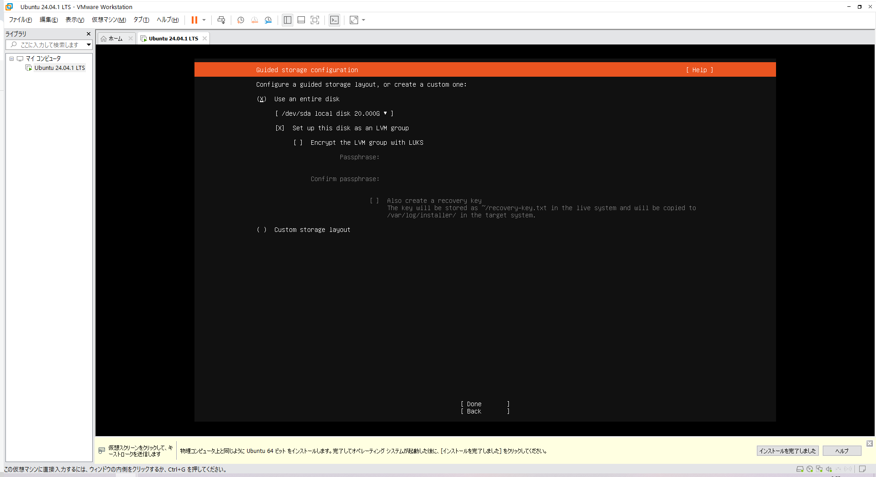
Task: Click the インストールを完了しました button
Action: click(787, 451)
